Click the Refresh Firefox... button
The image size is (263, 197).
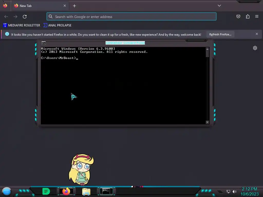pos(220,34)
